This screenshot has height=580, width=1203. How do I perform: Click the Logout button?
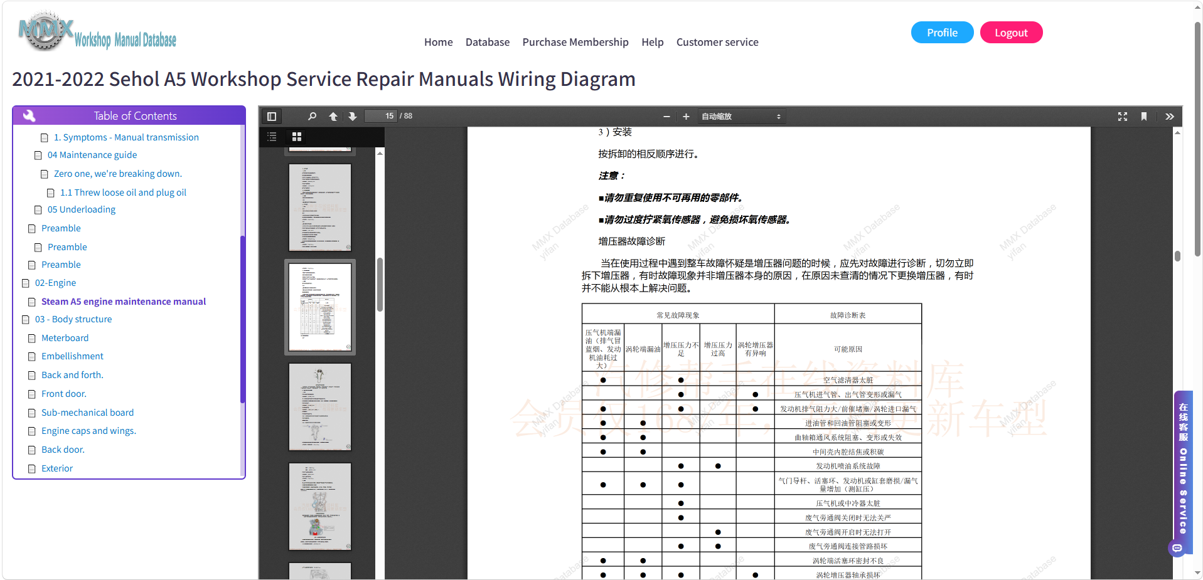[x=1011, y=33]
